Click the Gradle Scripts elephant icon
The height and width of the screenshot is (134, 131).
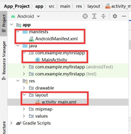coord(19,123)
